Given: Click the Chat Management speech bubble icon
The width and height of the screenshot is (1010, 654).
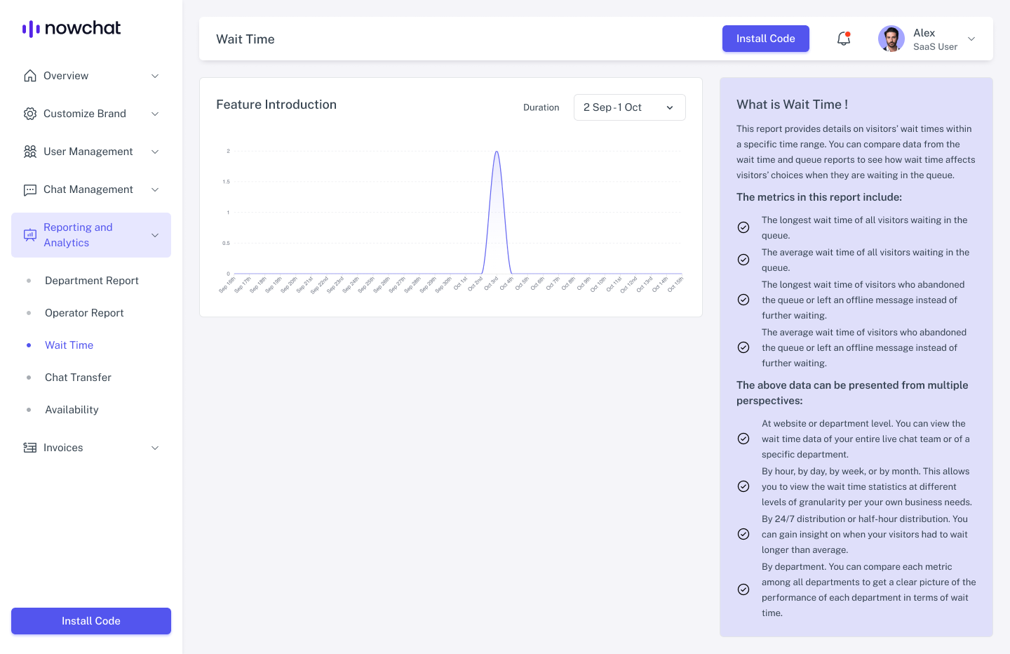Looking at the screenshot, I should (30, 189).
